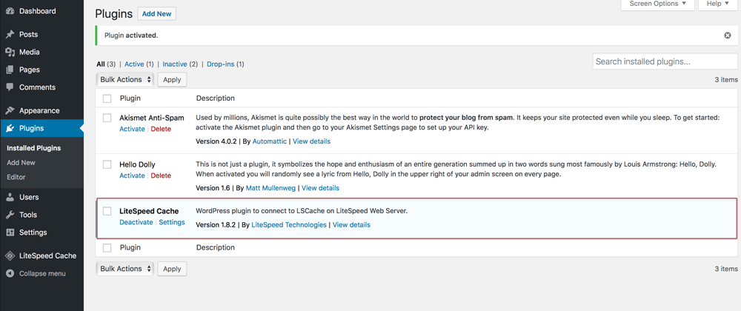Sort by the Plugin column header
Screen dimensions: 741x311
(x=130, y=98)
